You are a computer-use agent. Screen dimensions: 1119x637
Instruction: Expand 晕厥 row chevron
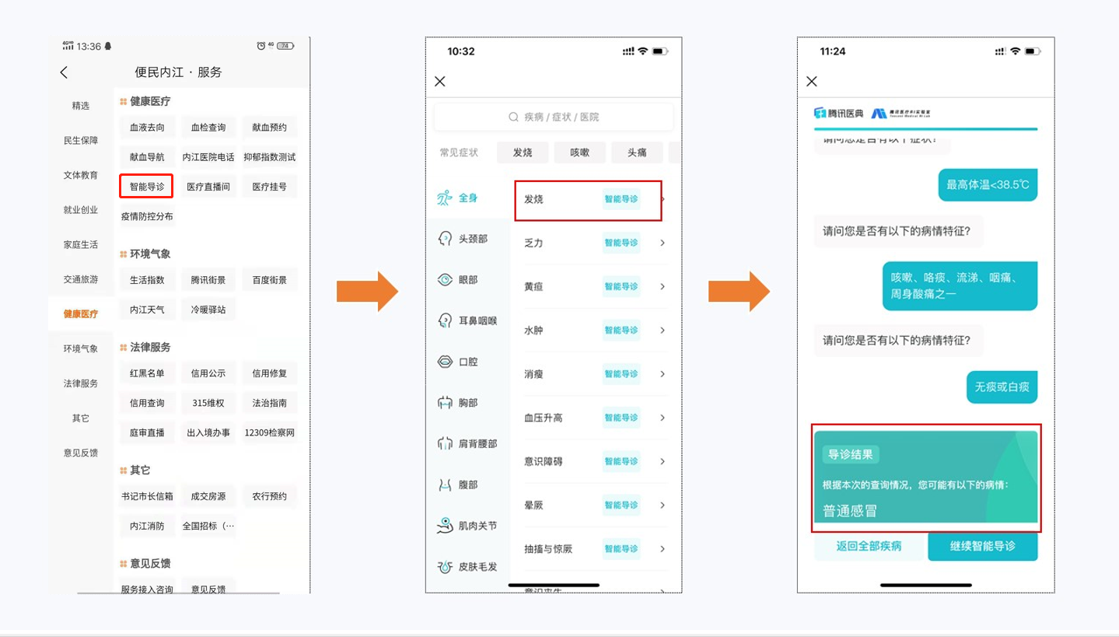[x=663, y=505]
